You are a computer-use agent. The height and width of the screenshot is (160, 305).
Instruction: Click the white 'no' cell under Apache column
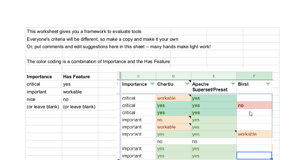[213, 141]
